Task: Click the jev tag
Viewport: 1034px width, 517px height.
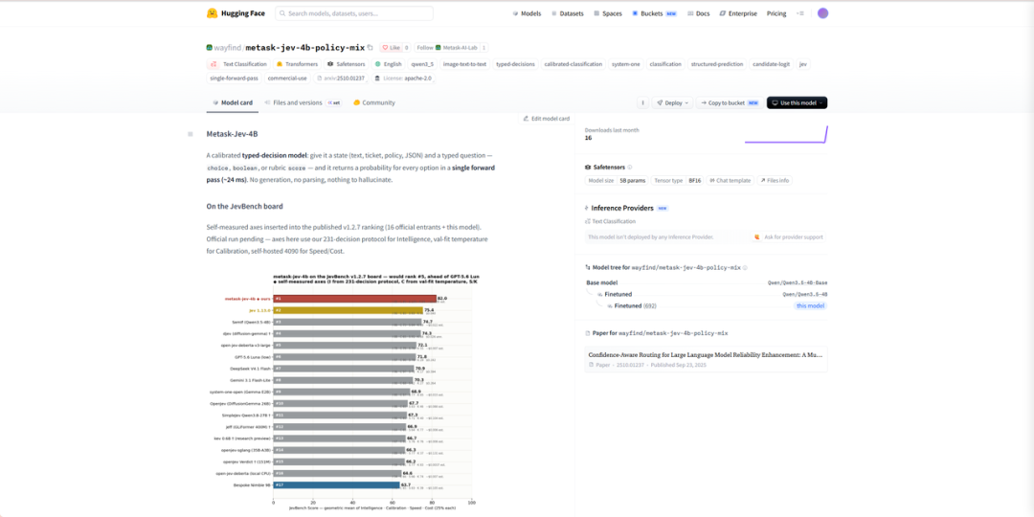Action: point(802,64)
